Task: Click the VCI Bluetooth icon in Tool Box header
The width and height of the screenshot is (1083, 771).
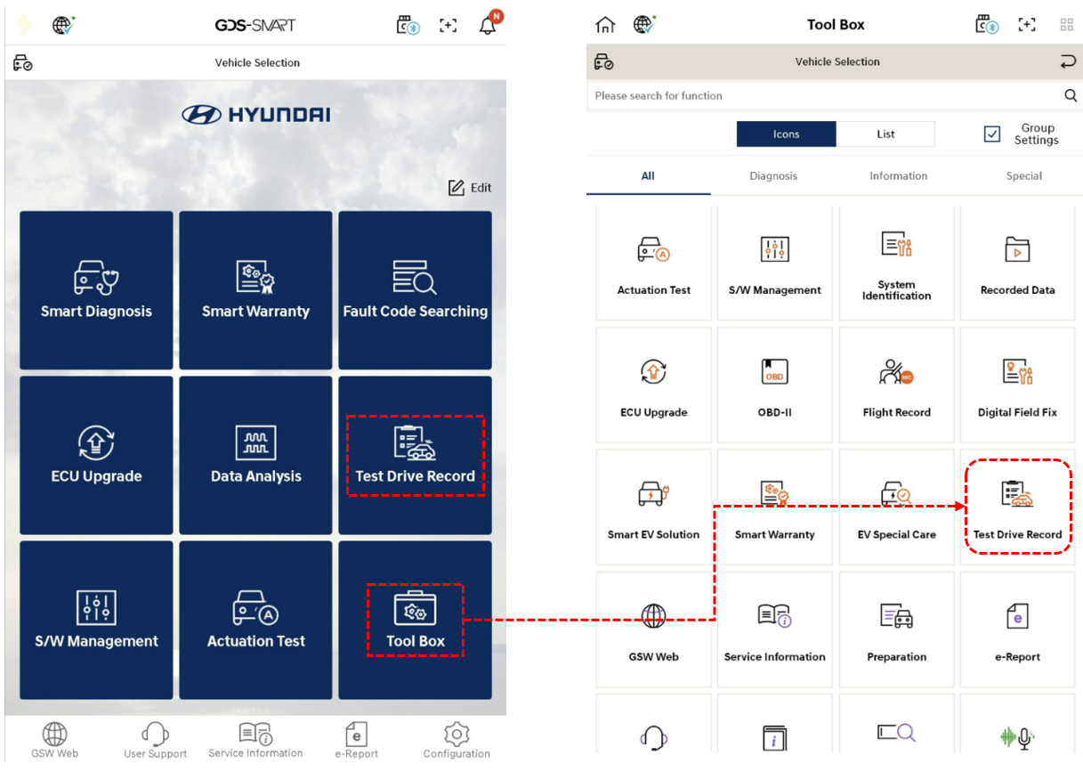Action: (986, 25)
